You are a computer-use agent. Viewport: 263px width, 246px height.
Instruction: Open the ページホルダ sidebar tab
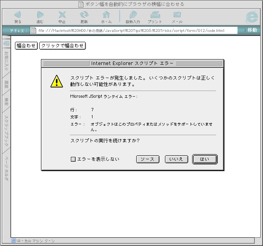pos(6,168)
